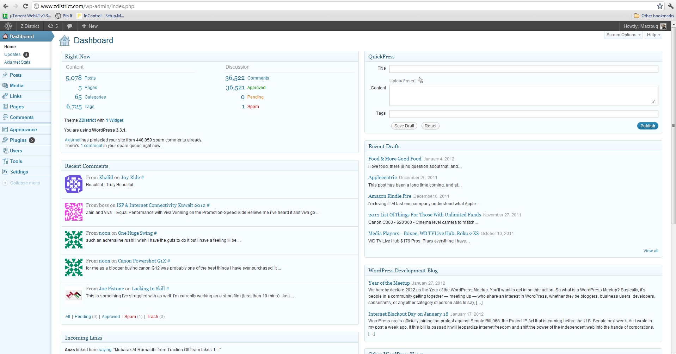676x354 pixels.
Task: Click the Save Draft button
Action: (x=404, y=126)
